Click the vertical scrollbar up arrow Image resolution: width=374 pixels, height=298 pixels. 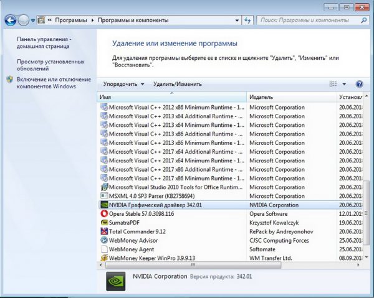[367, 96]
